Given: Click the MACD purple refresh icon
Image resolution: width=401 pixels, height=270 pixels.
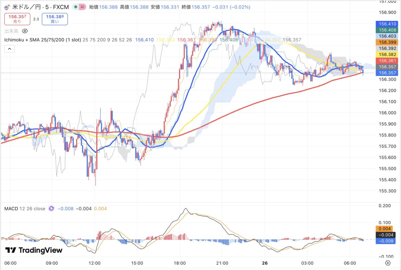Looking at the screenshot, I should click(51, 209).
